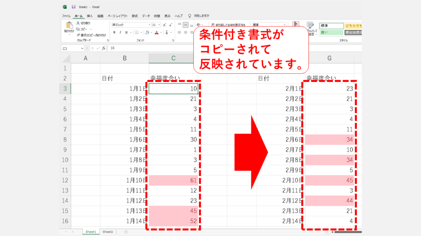421x236 pixels.
Task: Click the column G header
Action: point(329,58)
